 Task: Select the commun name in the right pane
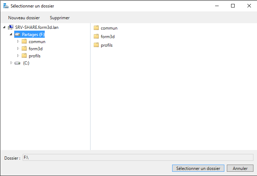[x=109, y=28]
